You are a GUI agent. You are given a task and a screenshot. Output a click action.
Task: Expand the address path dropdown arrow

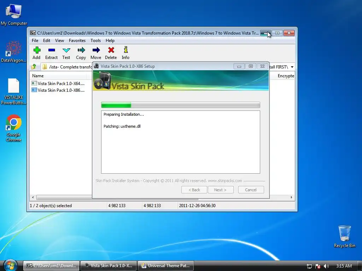[292, 67]
